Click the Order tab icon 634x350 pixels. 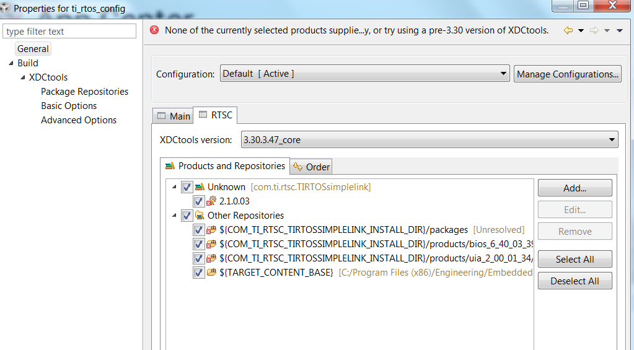(298, 167)
